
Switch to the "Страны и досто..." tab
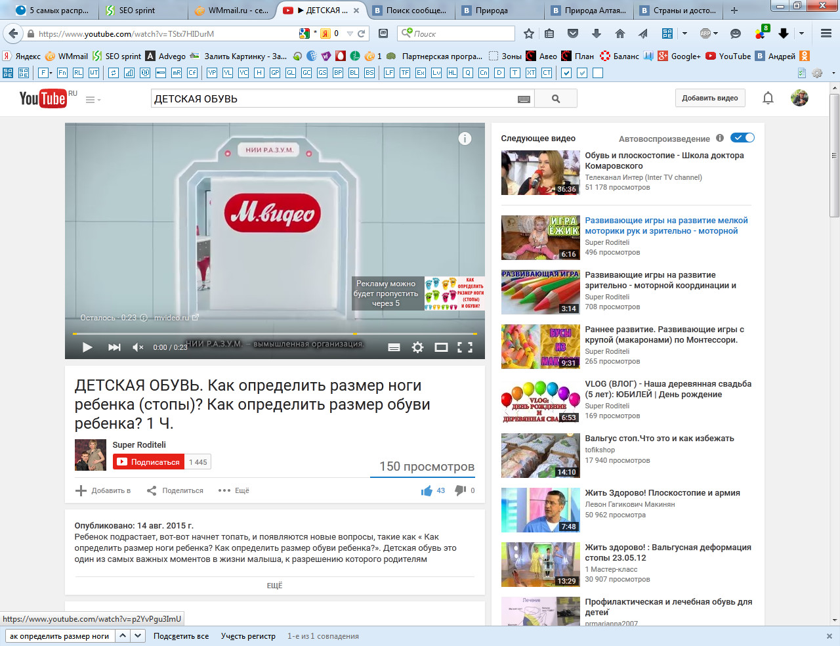pos(679,10)
